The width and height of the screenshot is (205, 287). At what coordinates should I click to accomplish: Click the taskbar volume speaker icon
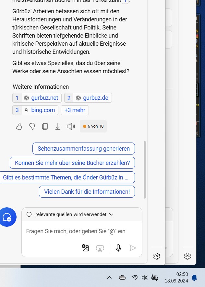144,278
